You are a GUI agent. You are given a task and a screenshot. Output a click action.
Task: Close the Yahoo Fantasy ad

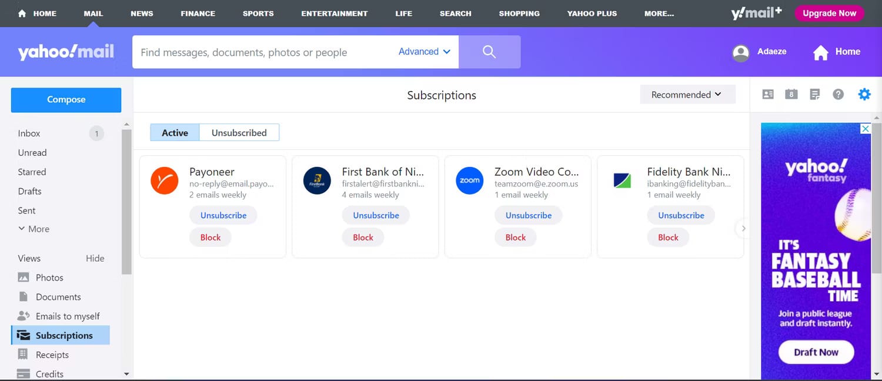(865, 129)
